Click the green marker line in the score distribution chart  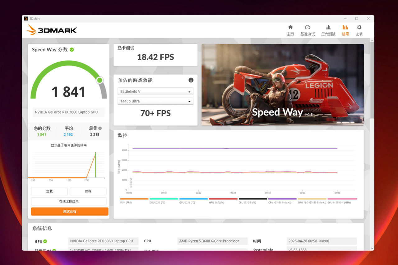pyautogui.click(x=95, y=165)
